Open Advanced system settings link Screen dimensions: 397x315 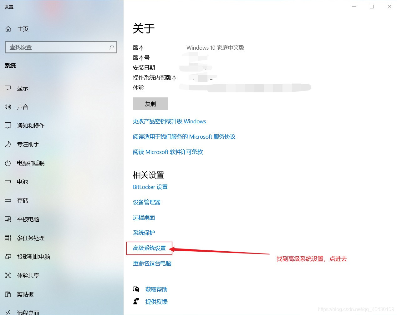[150, 248]
